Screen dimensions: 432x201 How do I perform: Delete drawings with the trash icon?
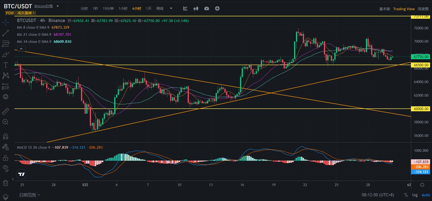point(5,183)
